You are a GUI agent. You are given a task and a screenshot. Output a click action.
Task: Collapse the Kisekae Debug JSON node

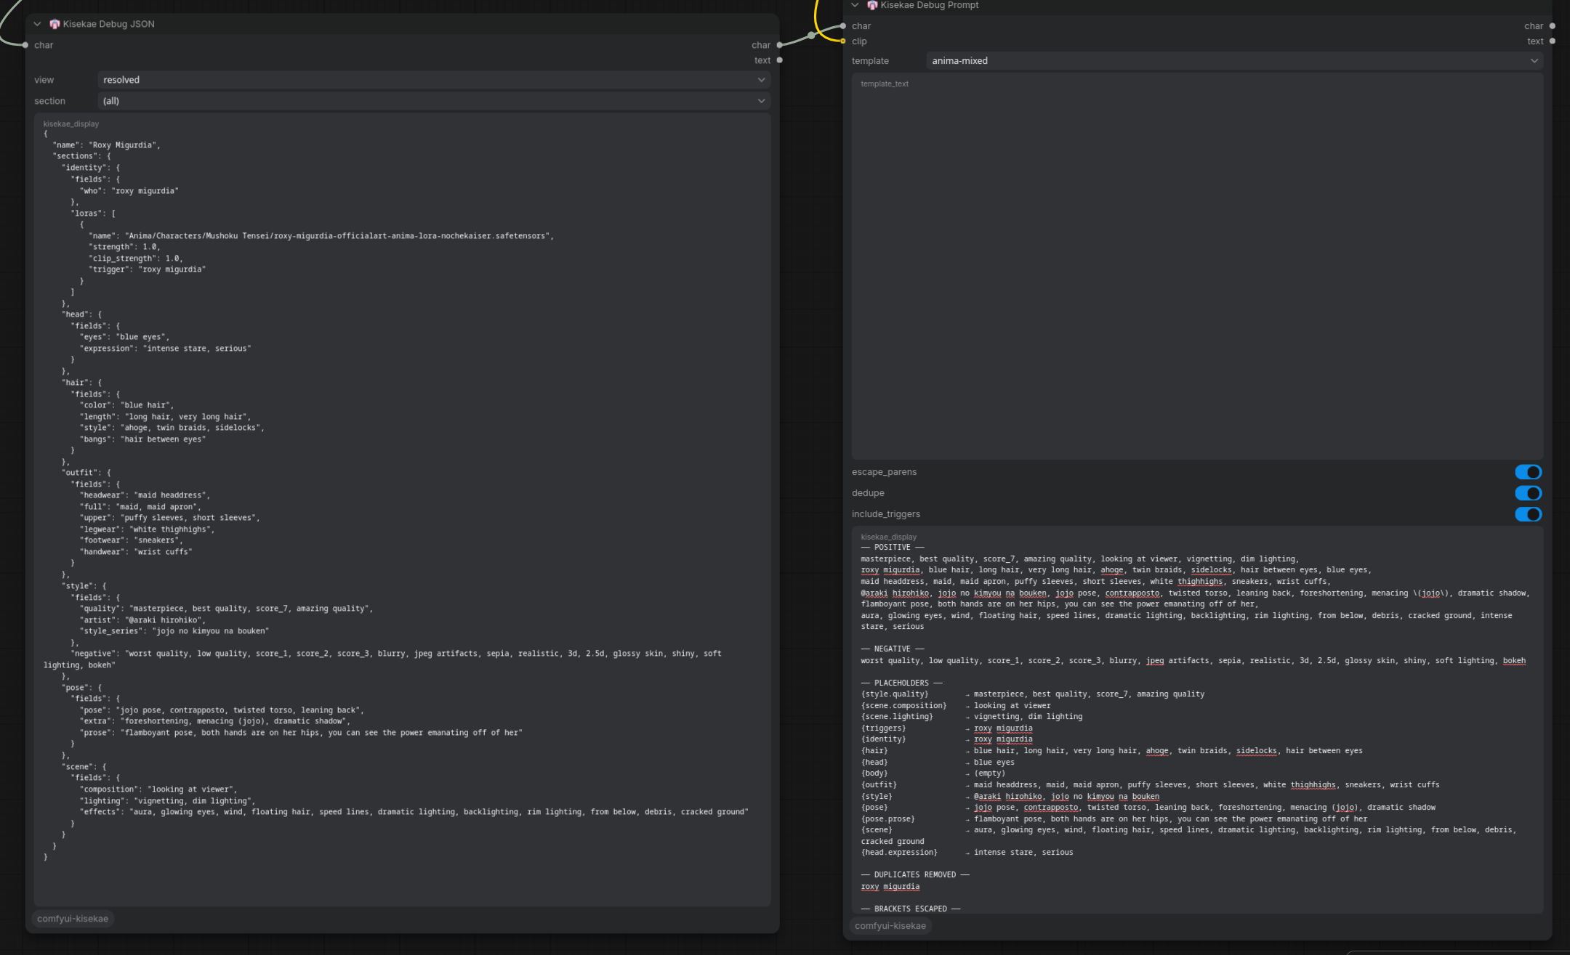(37, 24)
